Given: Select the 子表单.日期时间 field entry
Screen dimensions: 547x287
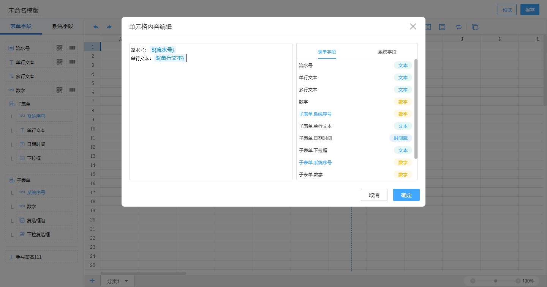Looking at the screenshot, I should (315, 138).
